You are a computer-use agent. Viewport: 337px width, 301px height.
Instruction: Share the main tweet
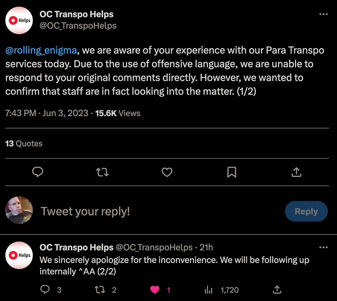pos(296,172)
